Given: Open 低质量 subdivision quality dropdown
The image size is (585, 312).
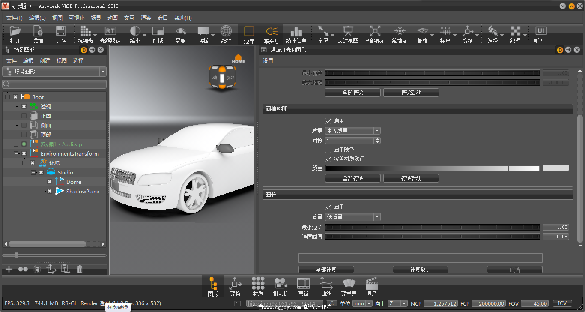Looking at the screenshot, I should click(353, 217).
